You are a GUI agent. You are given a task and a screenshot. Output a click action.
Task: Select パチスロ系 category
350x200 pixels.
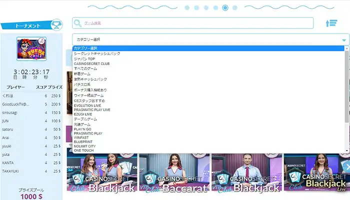coord(82,84)
